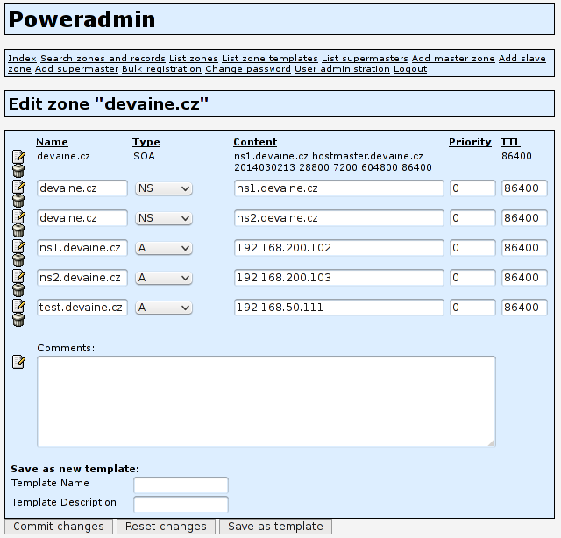This screenshot has height=538, width=561.
Task: Open Change password link
Action: [248, 69]
